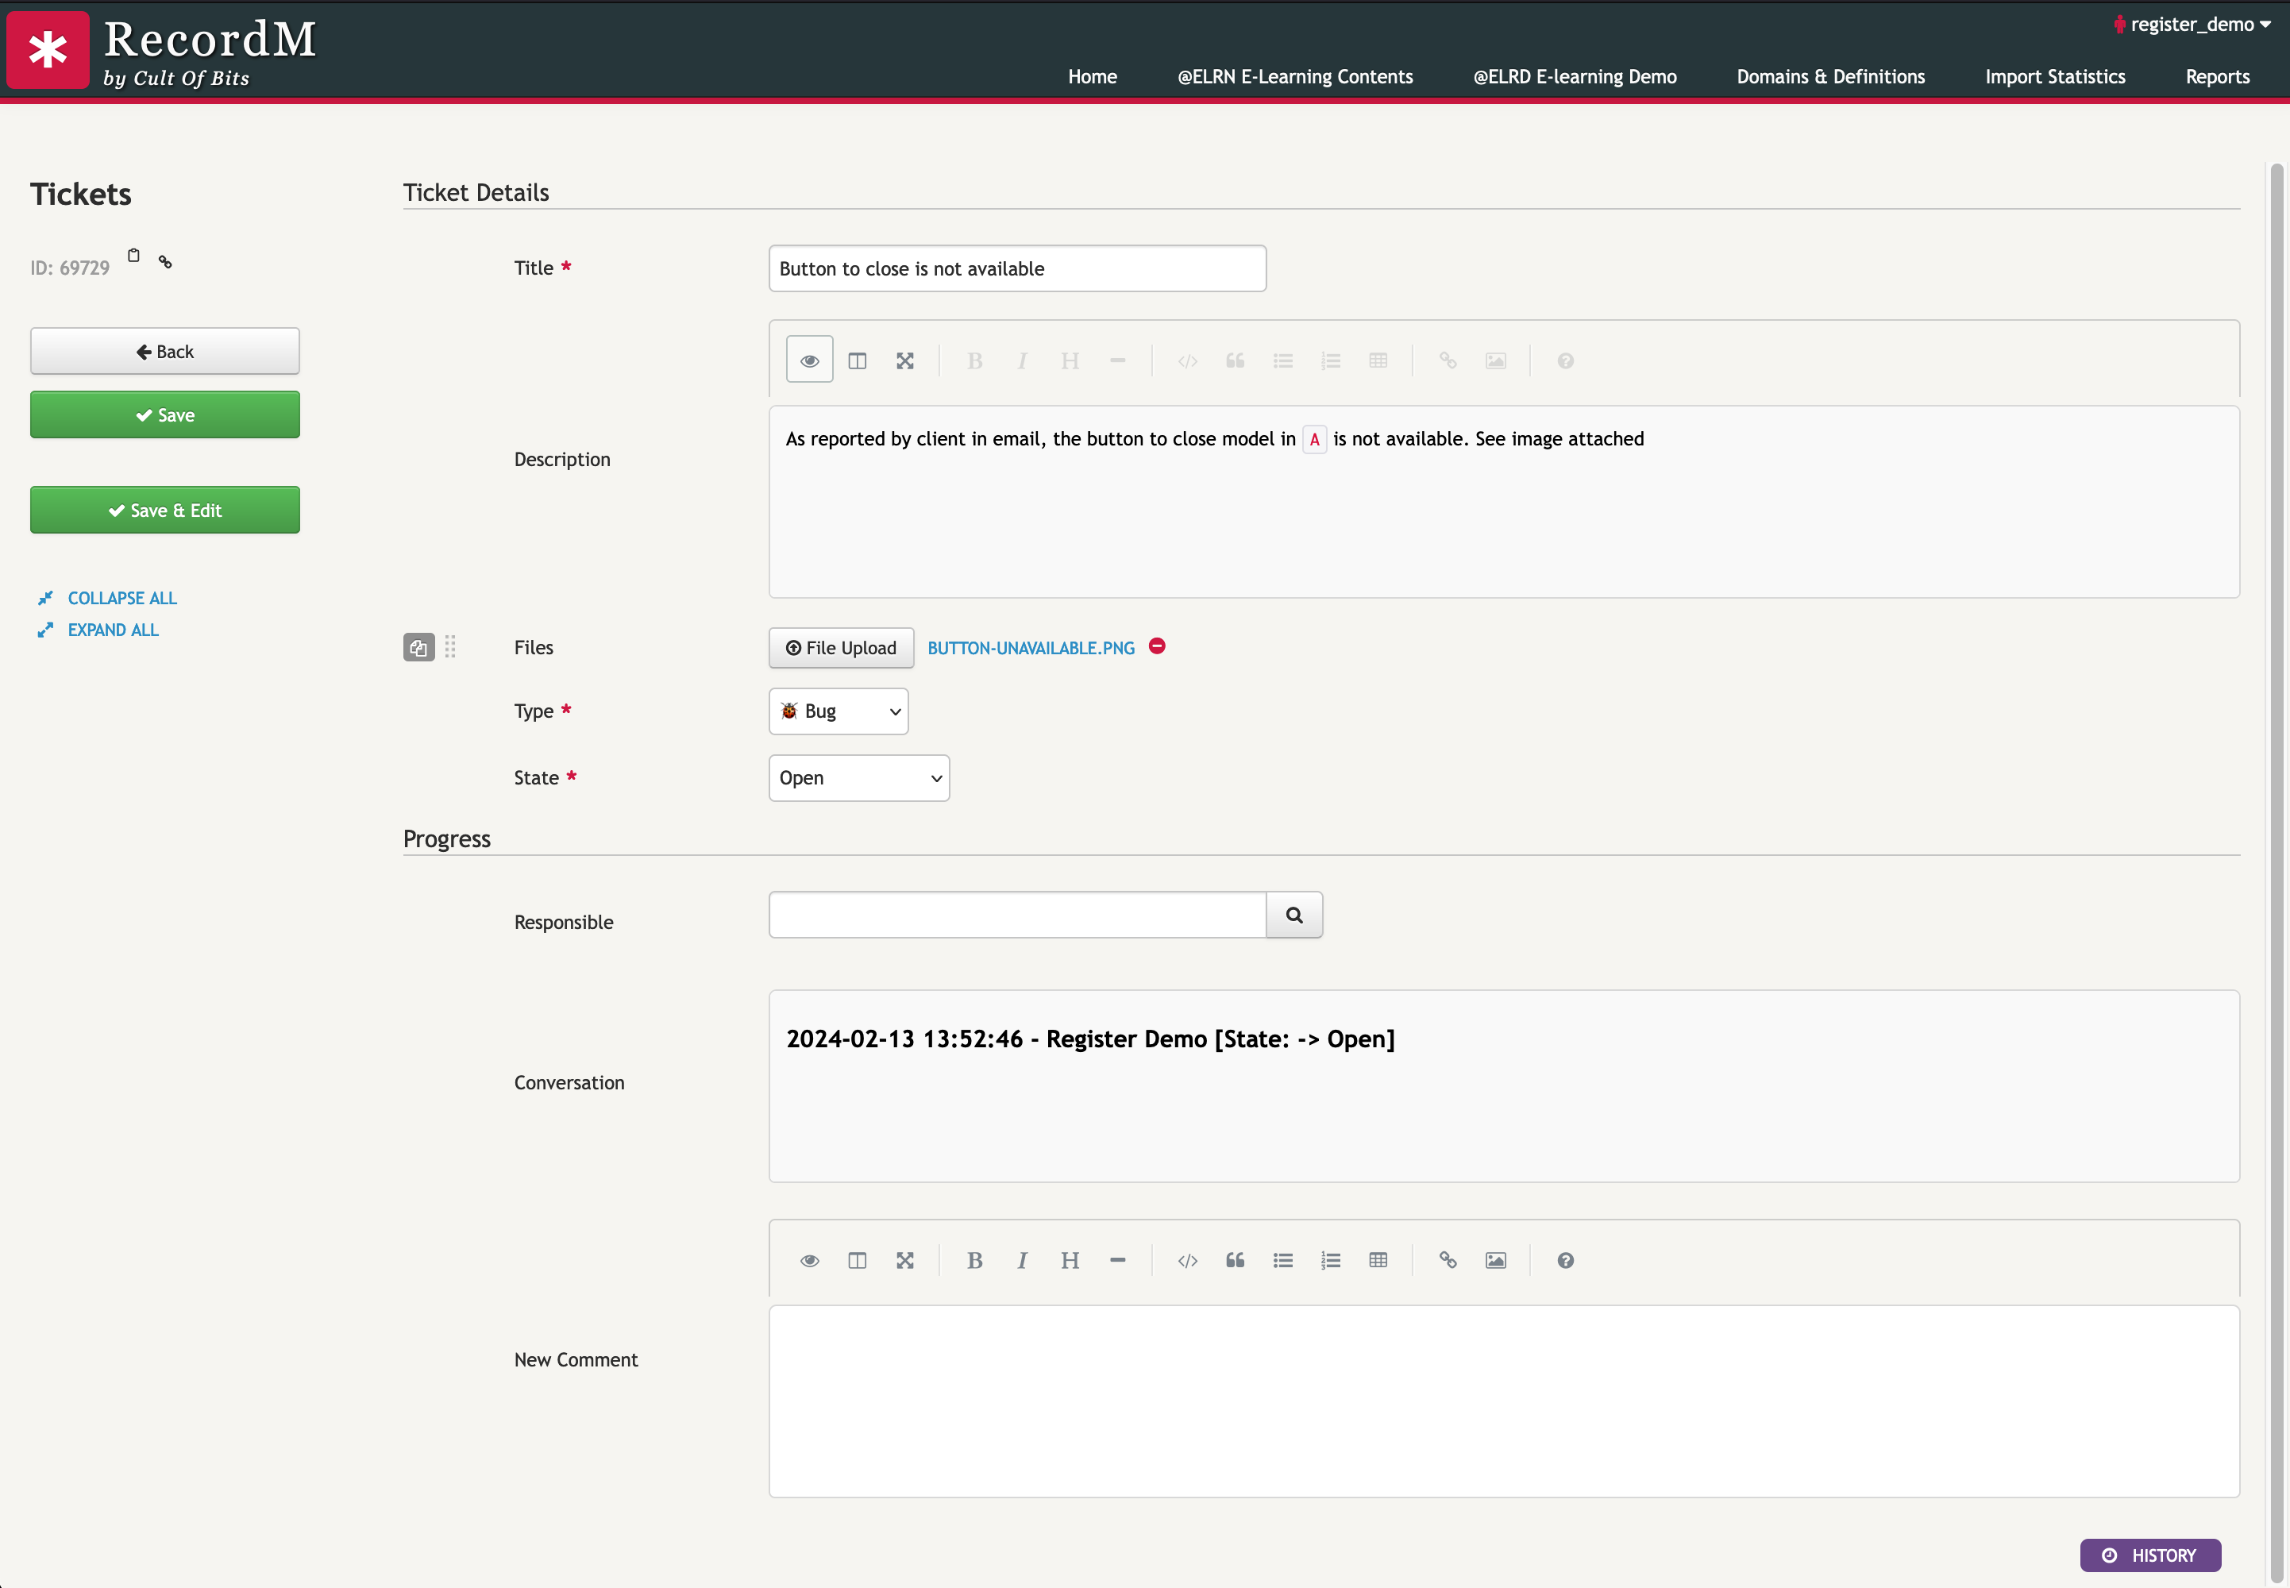This screenshot has width=2290, height=1588.
Task: Open the Reports menu item
Action: coord(2216,76)
